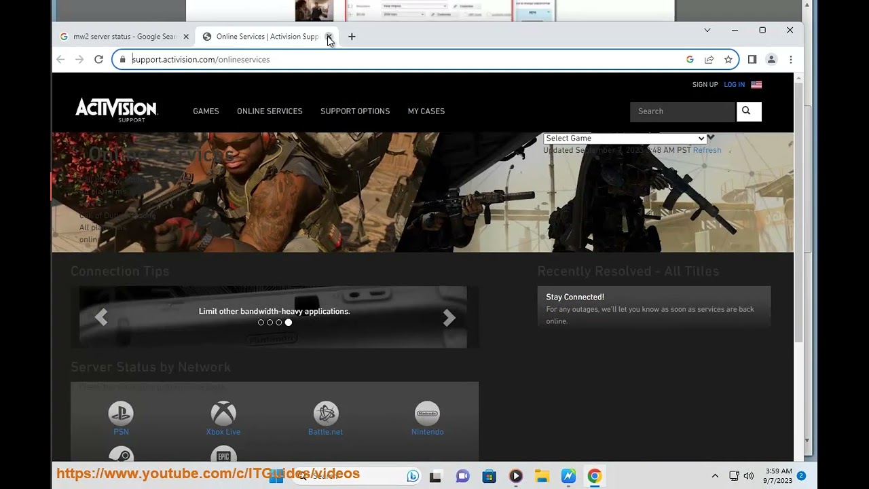869x489 pixels.
Task: Close the mw2 server status tab
Action: 186,37
